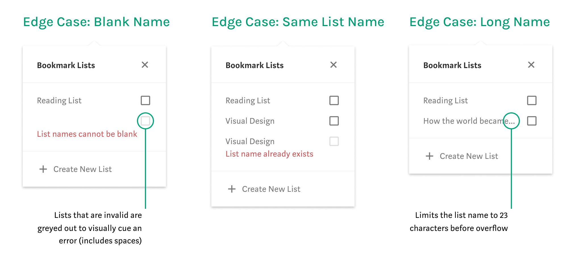
Task: Click the duplicate Visual Design name with error
Action: pos(250,141)
